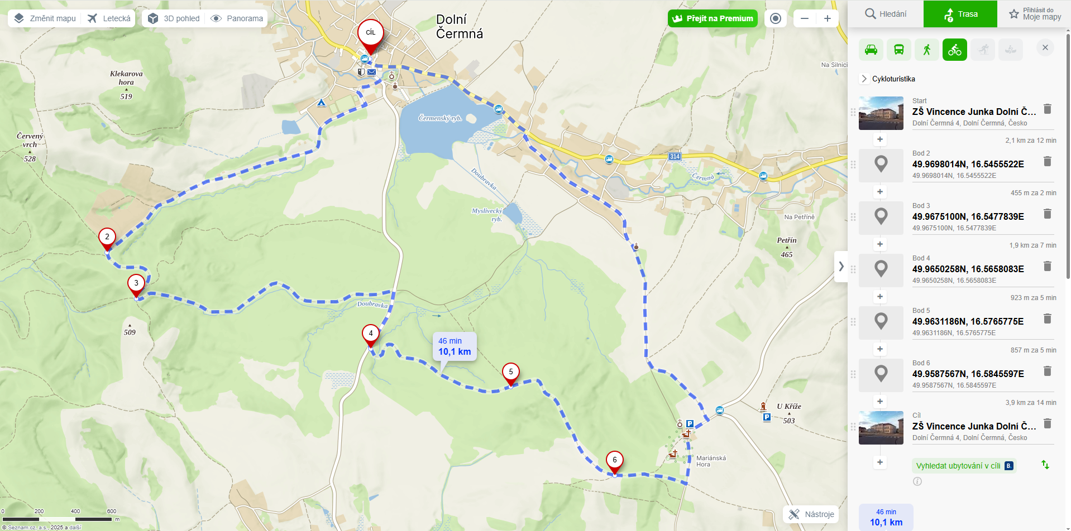
Task: Zoom in the map with plus
Action: 828,18
